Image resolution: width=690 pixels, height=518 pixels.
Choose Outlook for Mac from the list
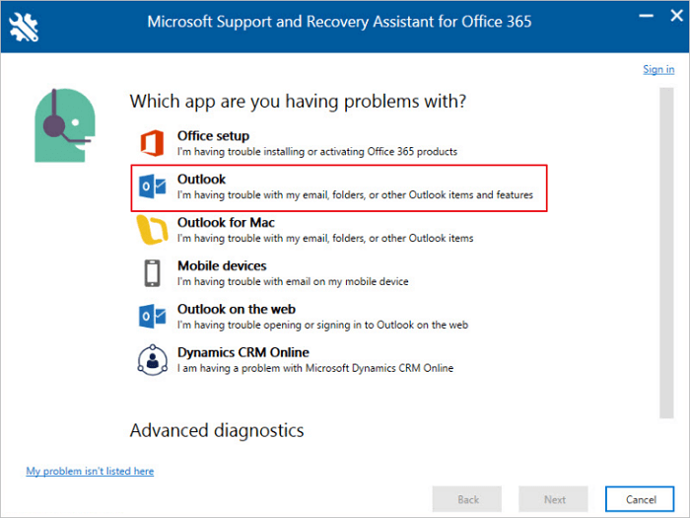226,223
